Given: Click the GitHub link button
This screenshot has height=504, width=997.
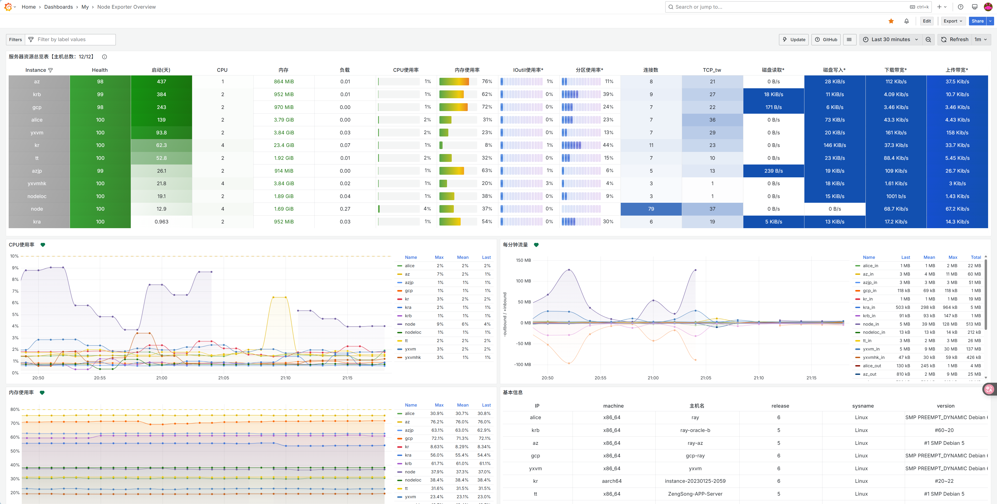Looking at the screenshot, I should [x=826, y=40].
